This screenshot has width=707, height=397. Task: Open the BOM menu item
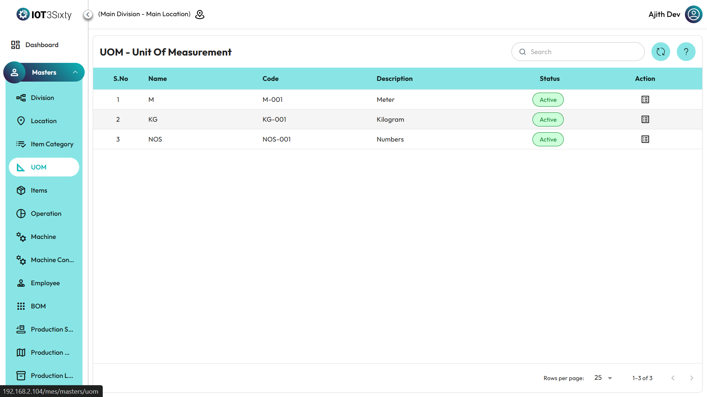[x=38, y=306]
